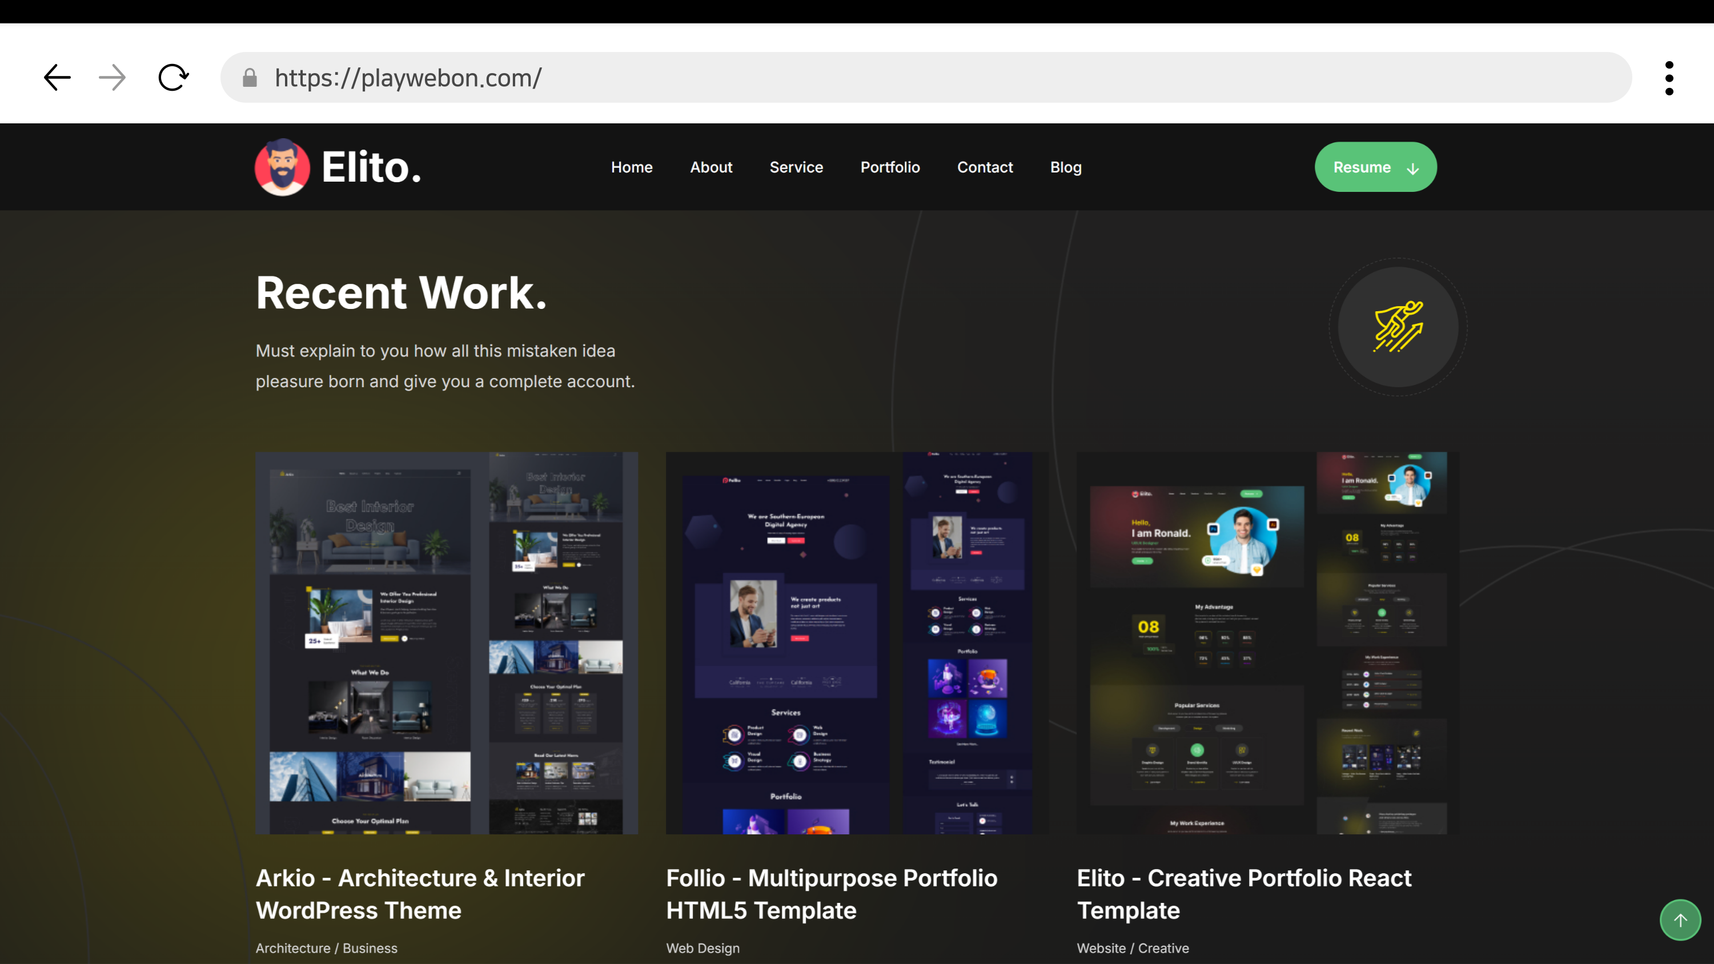Click the Elito Creative Portfolio React Template title
The height and width of the screenshot is (964, 1714).
[x=1243, y=894]
